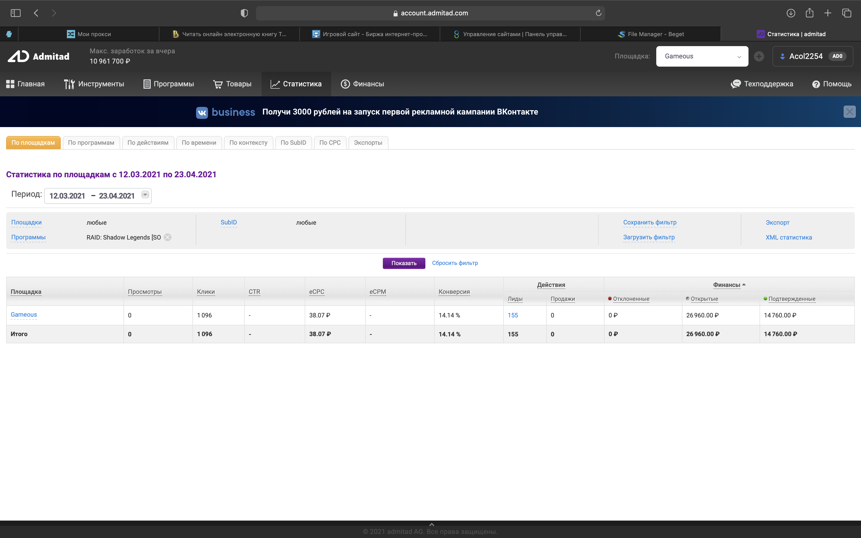Remove the RAID: Shadow Legends program filter
The height and width of the screenshot is (538, 861).
pyautogui.click(x=168, y=237)
